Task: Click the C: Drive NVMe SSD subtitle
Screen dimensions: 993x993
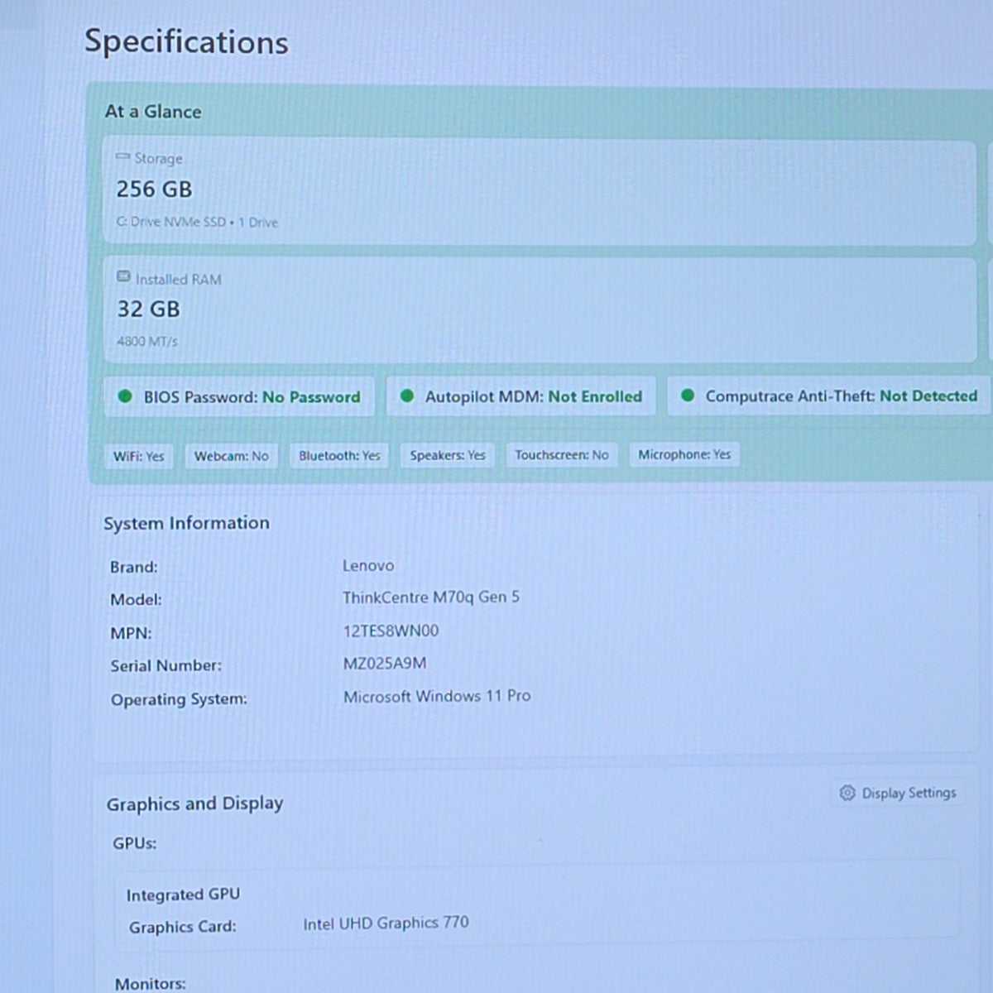Action: [x=197, y=222]
